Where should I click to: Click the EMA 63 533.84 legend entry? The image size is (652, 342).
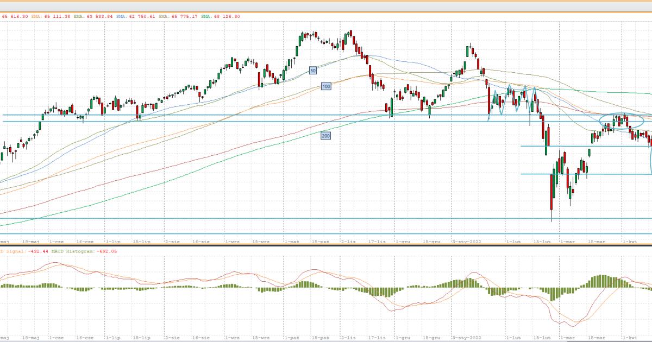(93, 17)
